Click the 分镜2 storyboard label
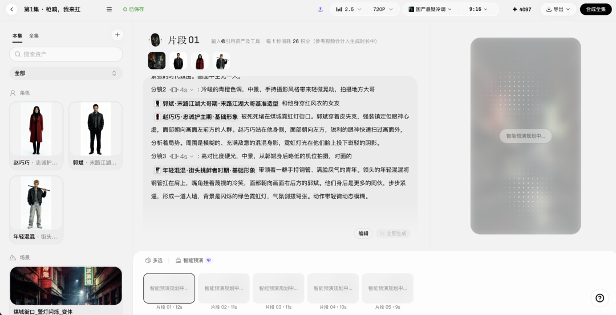The width and height of the screenshot is (616, 315). pos(159,89)
